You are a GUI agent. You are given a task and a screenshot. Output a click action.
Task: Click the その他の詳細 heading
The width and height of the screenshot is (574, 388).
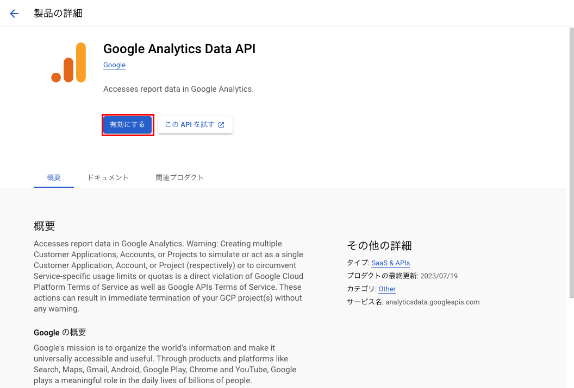[379, 246]
